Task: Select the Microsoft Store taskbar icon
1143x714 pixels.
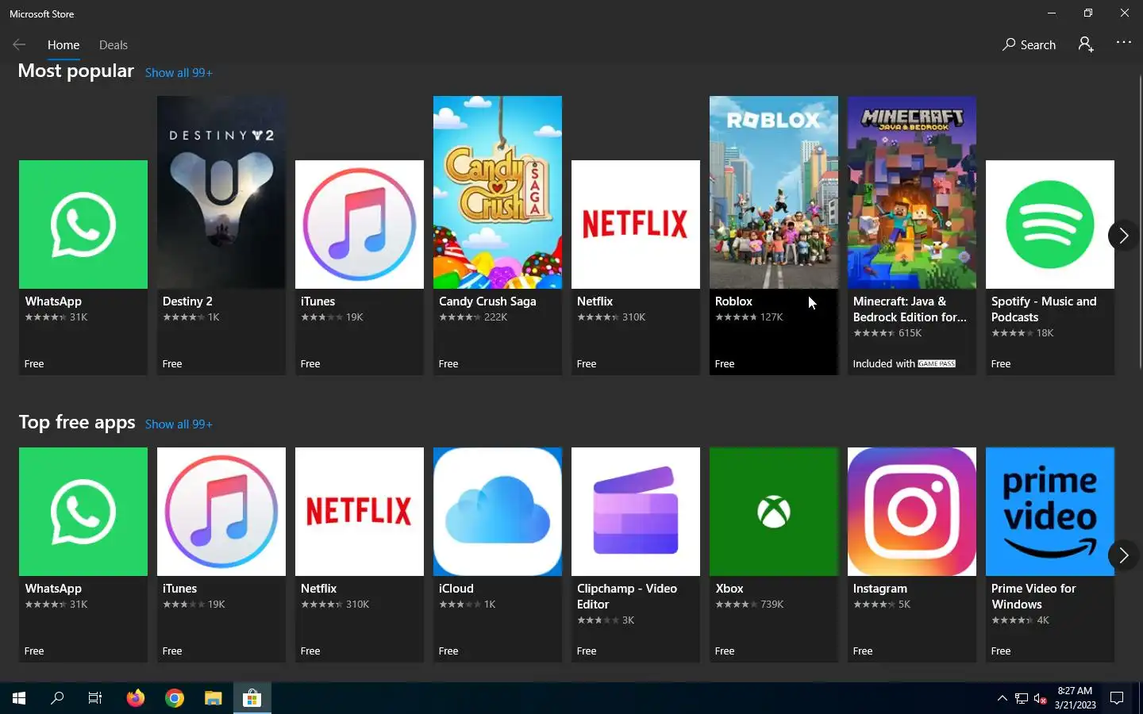Action: (x=252, y=698)
